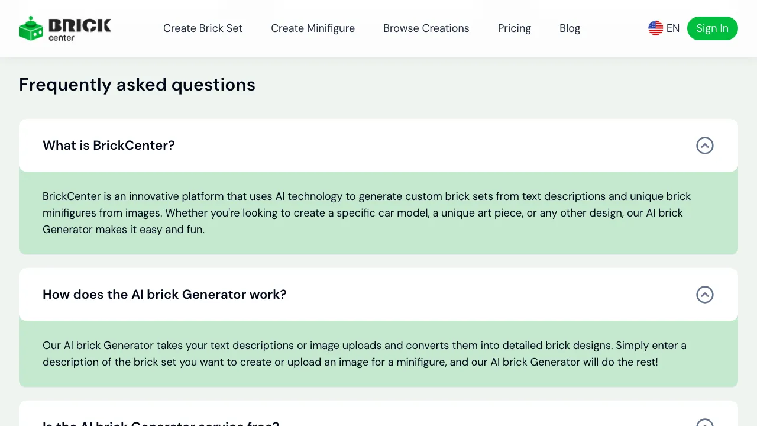Click the BrickCenter brick logo icon
The image size is (757, 426).
pyautogui.click(x=30, y=28)
